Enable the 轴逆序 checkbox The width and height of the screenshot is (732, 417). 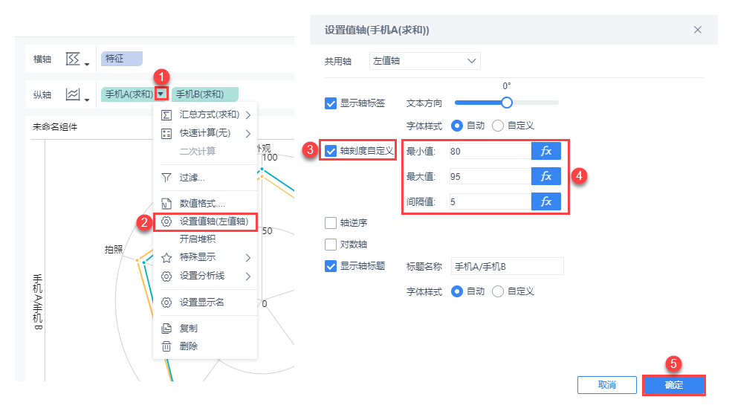coord(331,222)
